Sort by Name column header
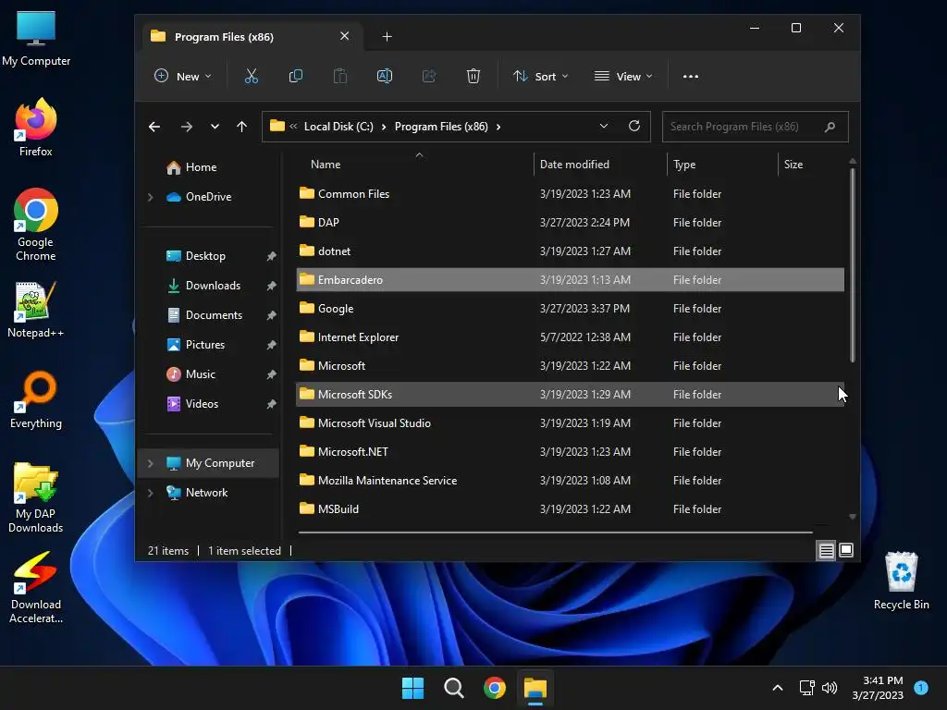947x710 pixels. tap(326, 165)
